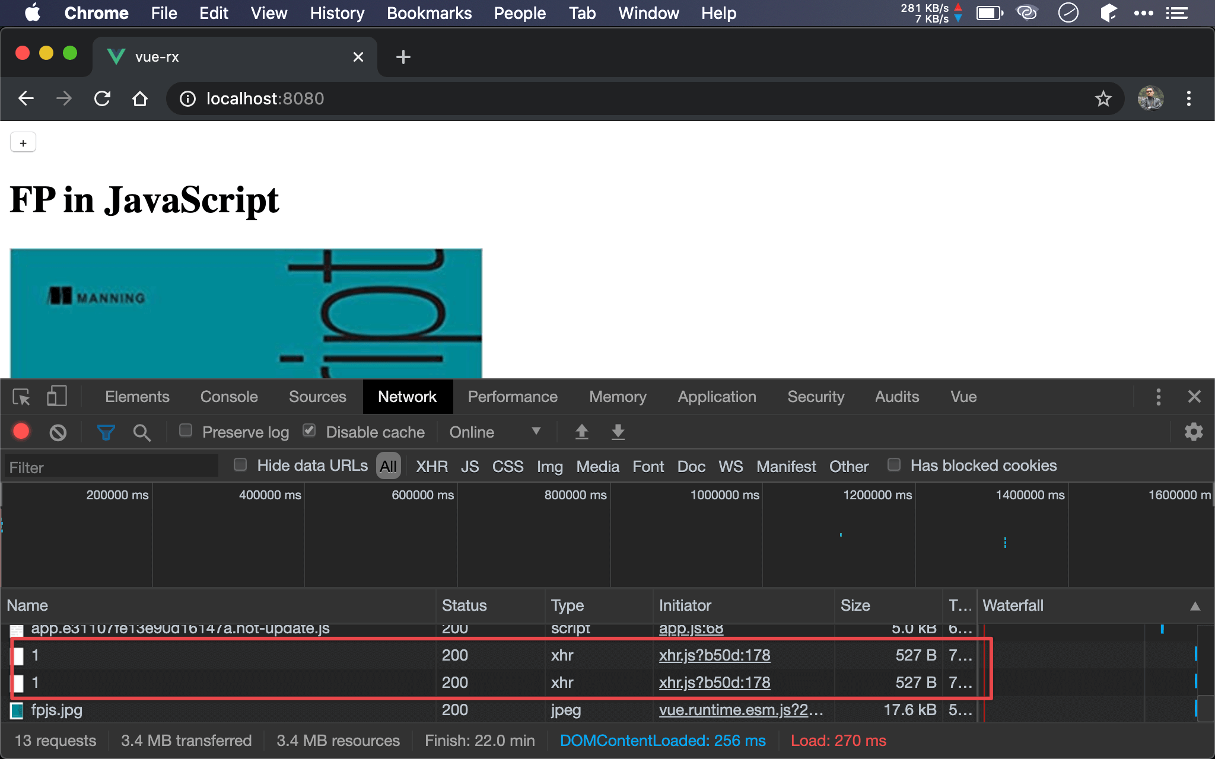This screenshot has height=759, width=1215.
Task: Sort requests by Status column
Action: point(490,605)
